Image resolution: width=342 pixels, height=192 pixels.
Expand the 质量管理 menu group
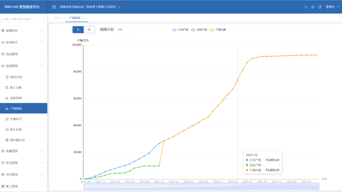24,151
